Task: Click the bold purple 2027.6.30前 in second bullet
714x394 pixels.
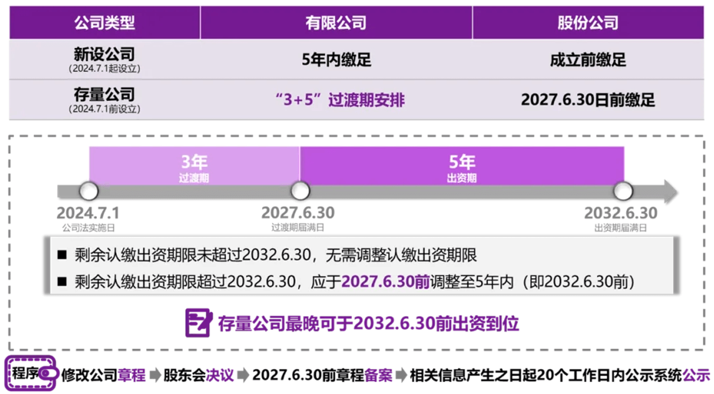Action: pos(386,281)
